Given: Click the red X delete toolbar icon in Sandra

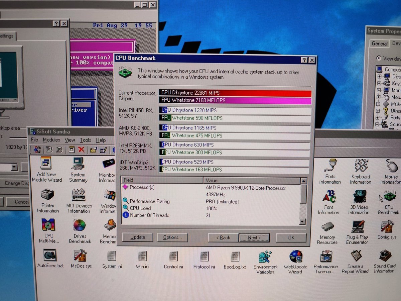Looking at the screenshot, I should (81, 149).
